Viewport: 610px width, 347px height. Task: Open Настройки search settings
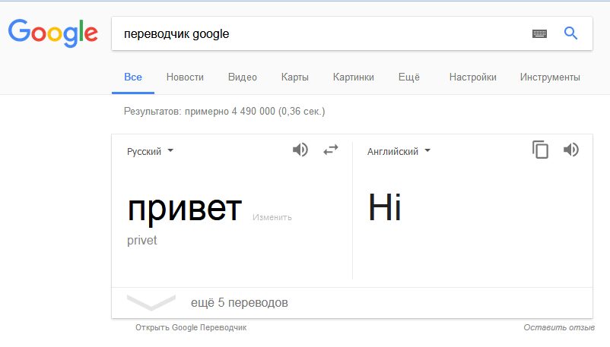[472, 77]
